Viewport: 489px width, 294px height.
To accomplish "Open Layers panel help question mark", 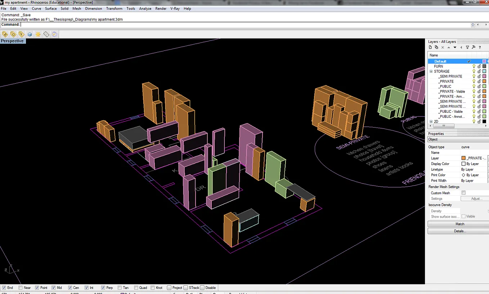I will pyautogui.click(x=480, y=47).
